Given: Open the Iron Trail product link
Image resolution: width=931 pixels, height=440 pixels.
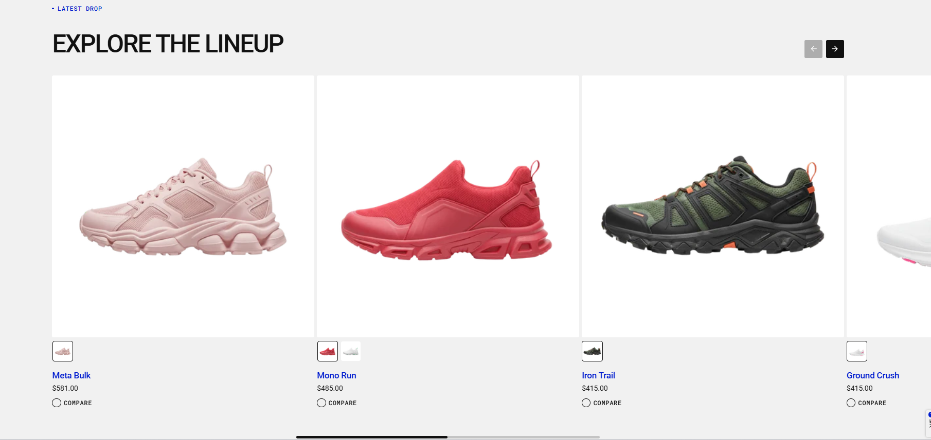Looking at the screenshot, I should pyautogui.click(x=598, y=375).
